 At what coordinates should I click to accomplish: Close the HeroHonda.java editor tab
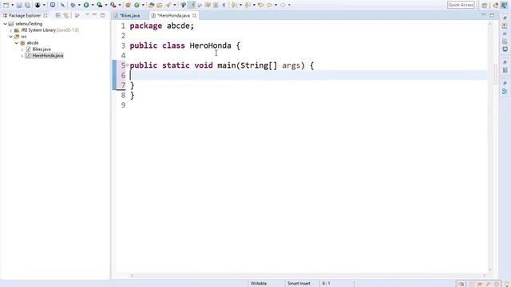(195, 15)
